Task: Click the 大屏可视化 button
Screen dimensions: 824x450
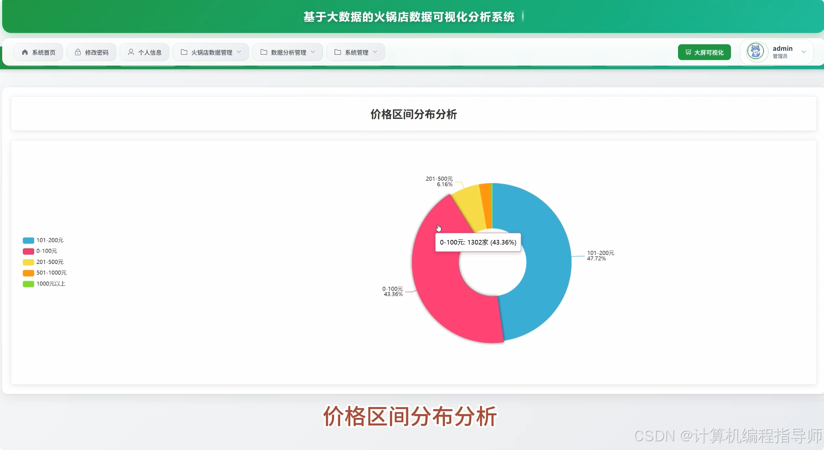Action: tap(704, 52)
